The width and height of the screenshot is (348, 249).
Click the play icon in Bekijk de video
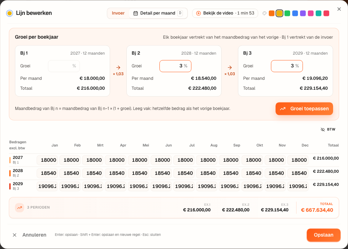[199, 13]
